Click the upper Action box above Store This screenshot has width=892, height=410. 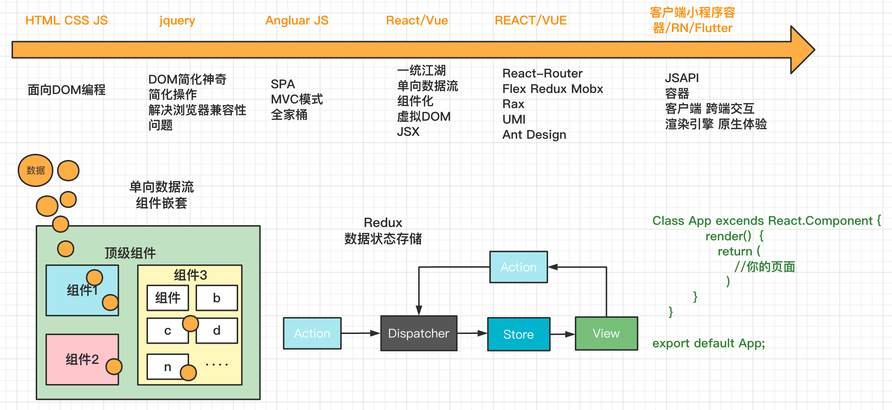pyautogui.click(x=518, y=267)
